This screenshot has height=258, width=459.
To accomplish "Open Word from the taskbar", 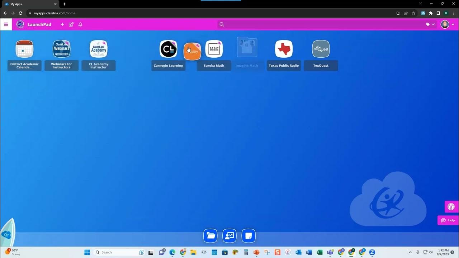I will click(309, 252).
